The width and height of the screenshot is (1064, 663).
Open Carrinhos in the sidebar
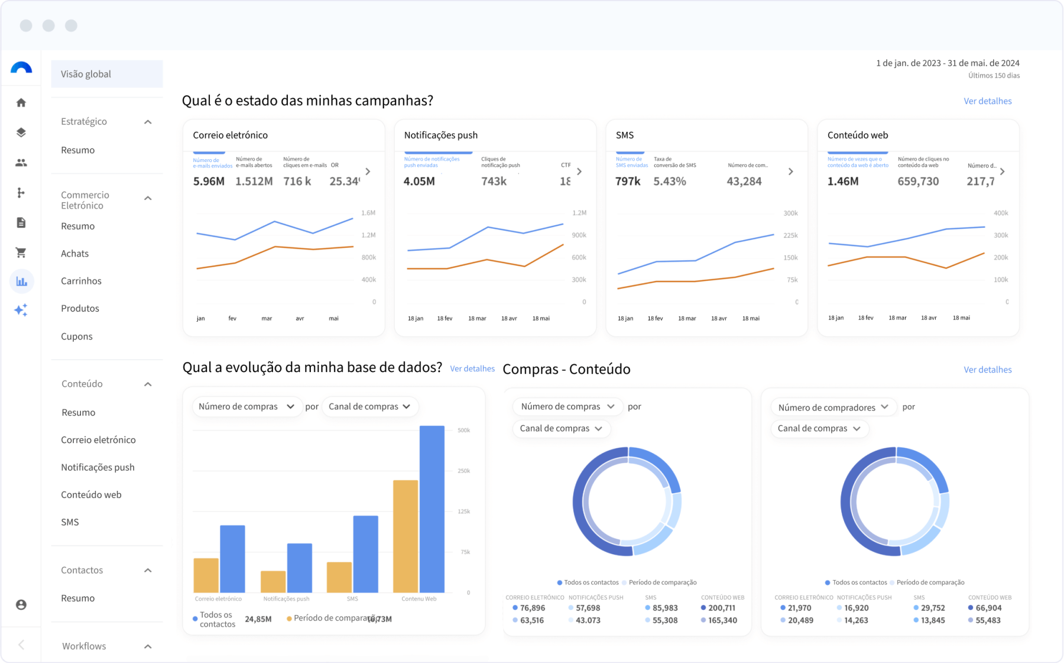81,281
